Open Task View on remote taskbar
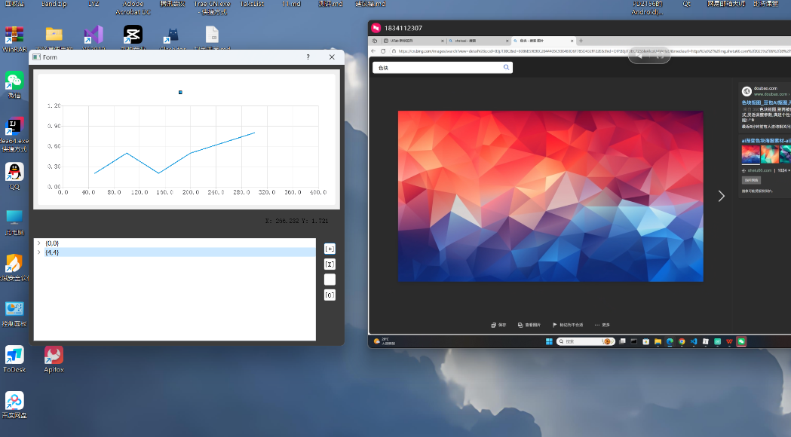This screenshot has width=791, height=437. click(623, 342)
